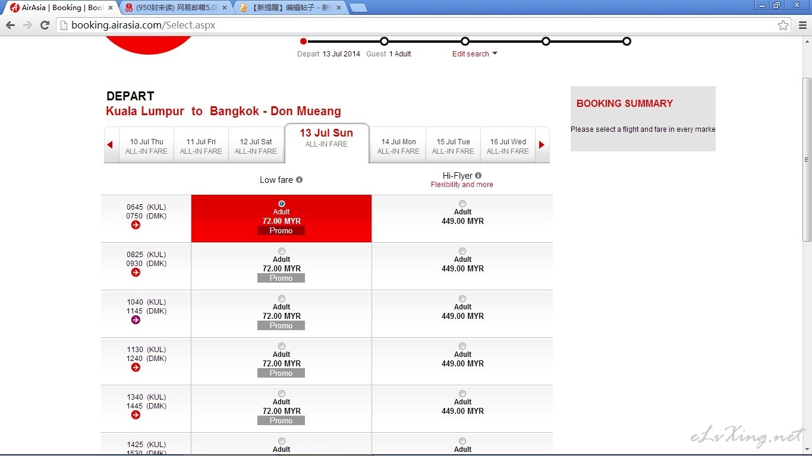Image resolution: width=812 pixels, height=456 pixels.
Task: Select Hi-Flyer radio for 0825 flight
Action: [462, 251]
